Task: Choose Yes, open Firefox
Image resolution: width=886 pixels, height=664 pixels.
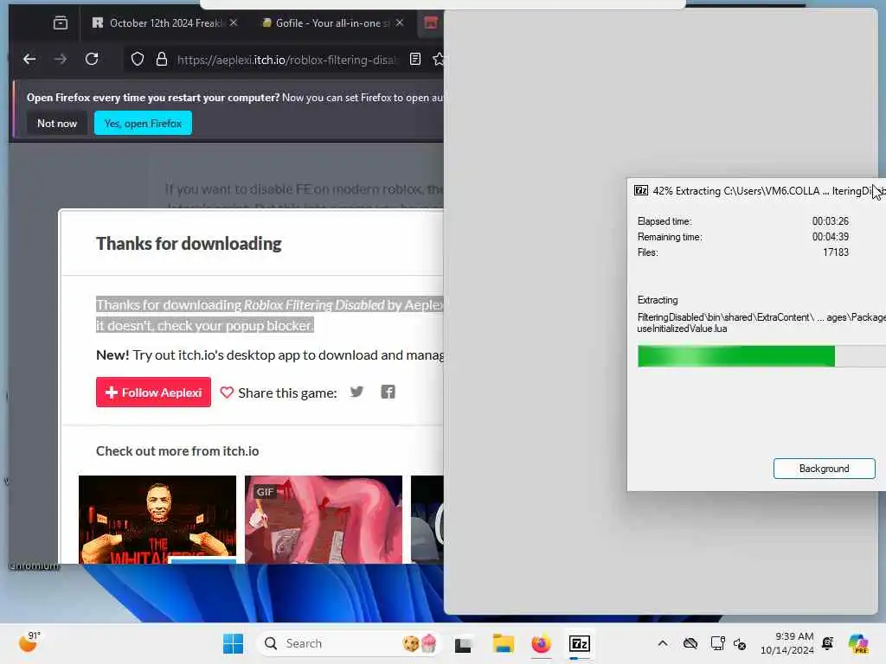Action: [143, 123]
